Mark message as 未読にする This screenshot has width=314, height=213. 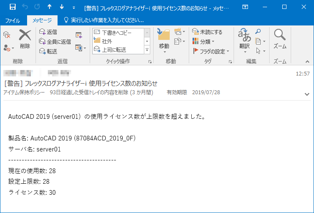pos(207,32)
